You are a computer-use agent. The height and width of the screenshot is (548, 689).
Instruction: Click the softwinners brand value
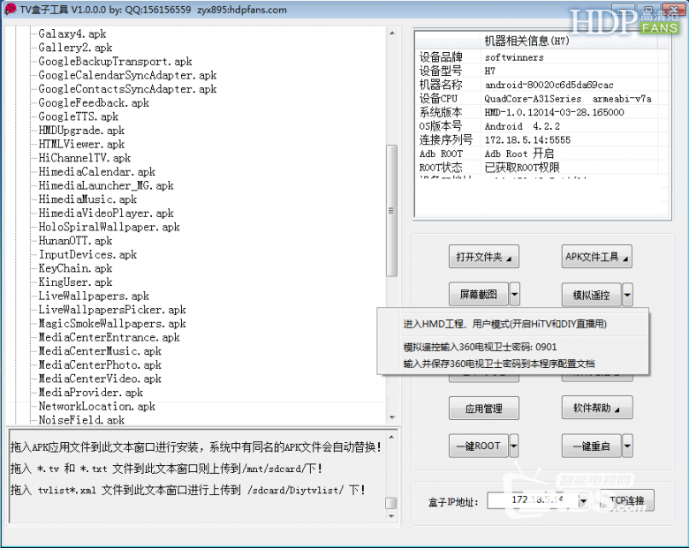[514, 57]
